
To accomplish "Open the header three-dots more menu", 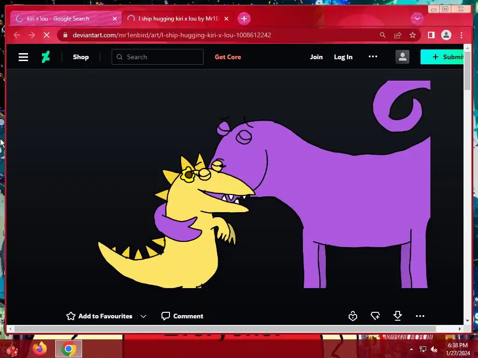I will pyautogui.click(x=373, y=56).
